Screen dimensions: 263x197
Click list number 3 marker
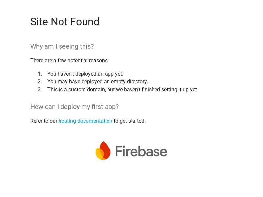[40, 90]
